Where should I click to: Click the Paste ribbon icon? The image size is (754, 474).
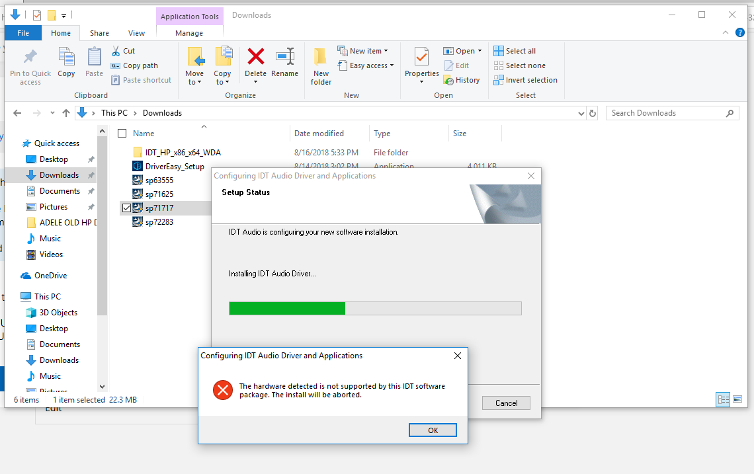94,57
